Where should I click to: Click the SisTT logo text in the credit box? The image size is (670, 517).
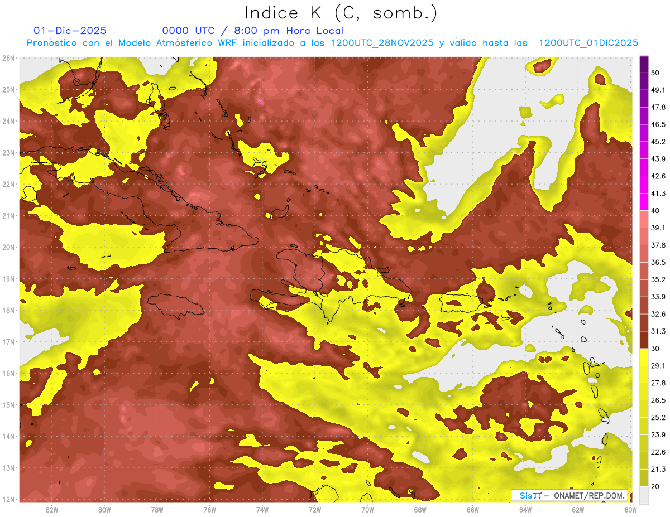click(x=530, y=495)
